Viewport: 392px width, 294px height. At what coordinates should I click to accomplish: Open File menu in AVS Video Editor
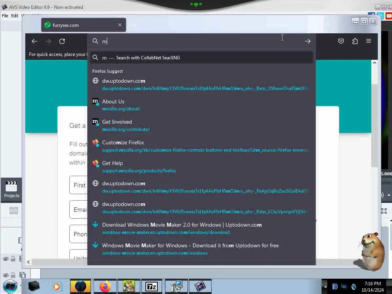[5, 15]
